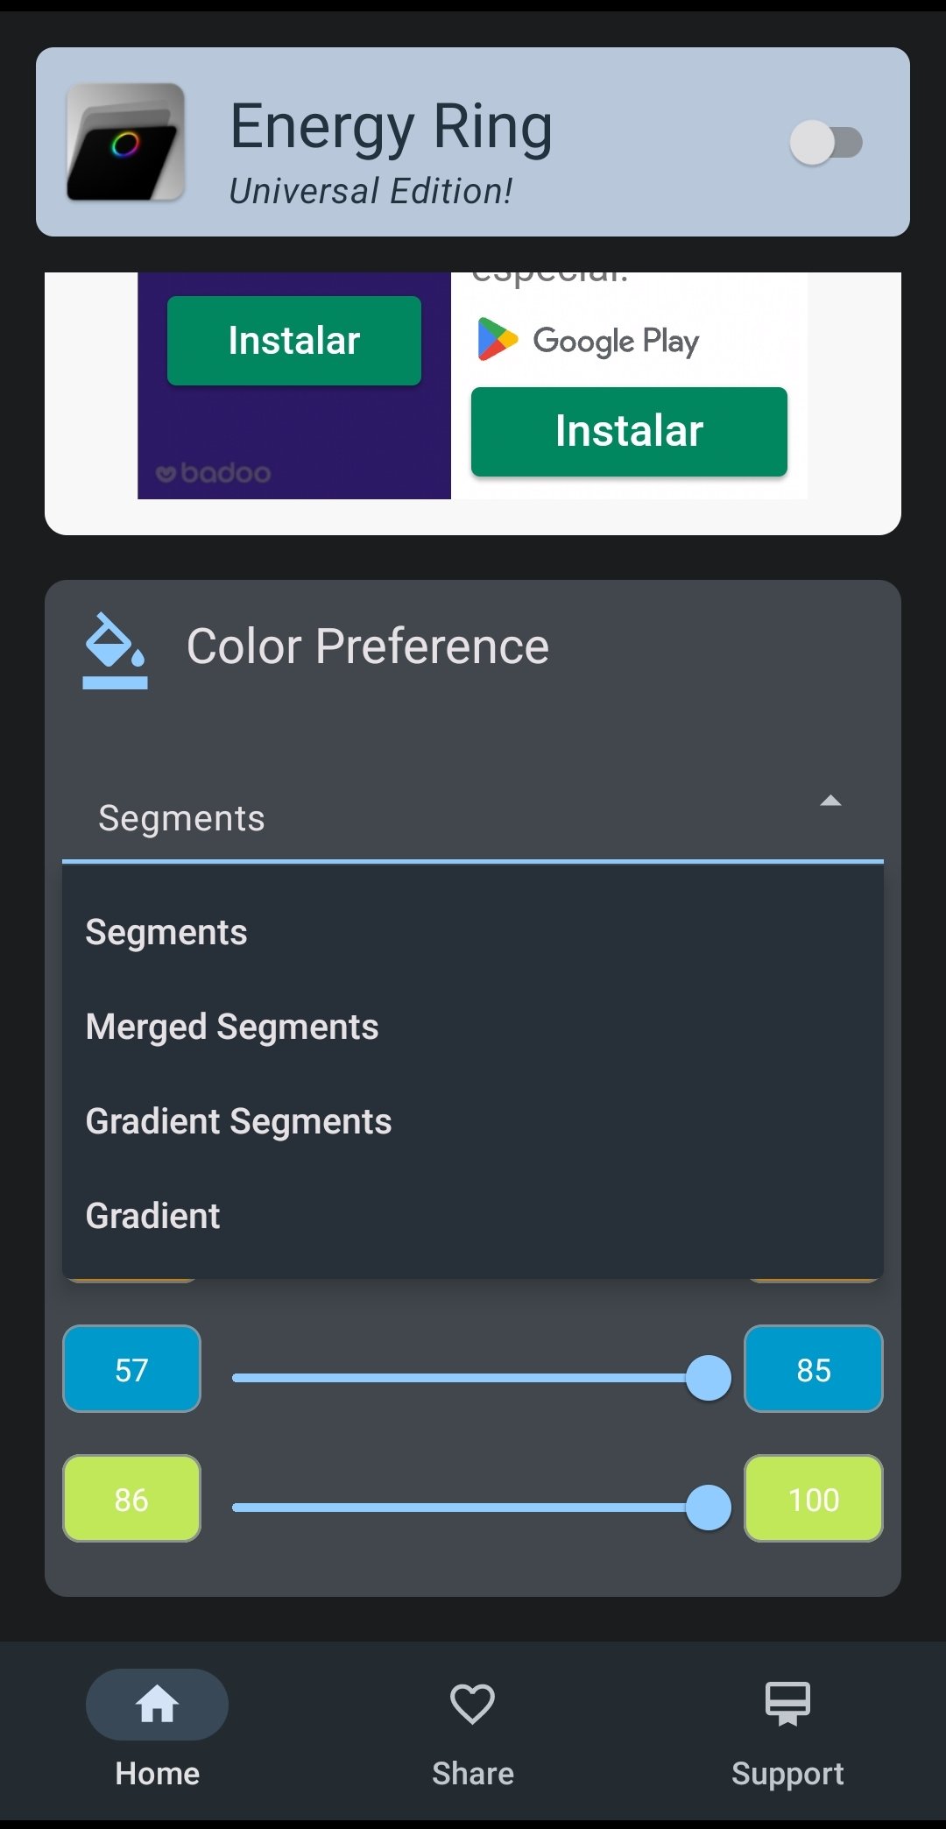Tap the Share heart icon
Viewport: 946px width, 1829px height.
tap(472, 1705)
